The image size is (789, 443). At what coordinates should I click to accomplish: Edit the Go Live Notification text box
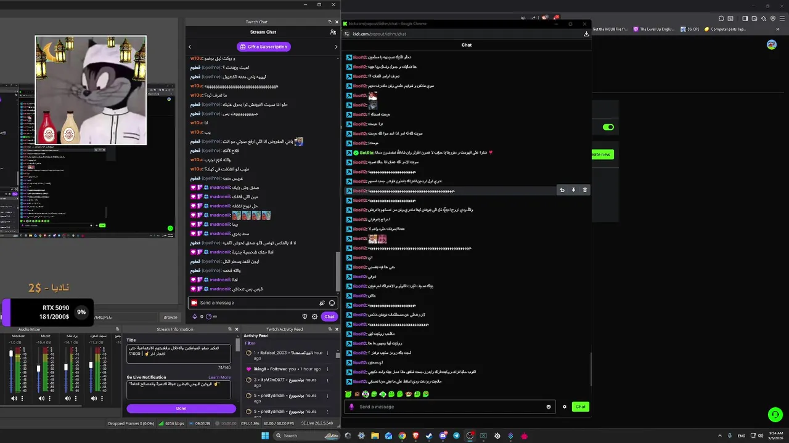coord(179,389)
